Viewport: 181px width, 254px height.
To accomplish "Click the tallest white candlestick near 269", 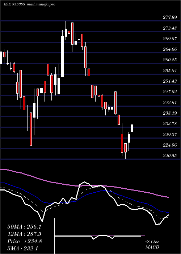I will click(62, 57).
